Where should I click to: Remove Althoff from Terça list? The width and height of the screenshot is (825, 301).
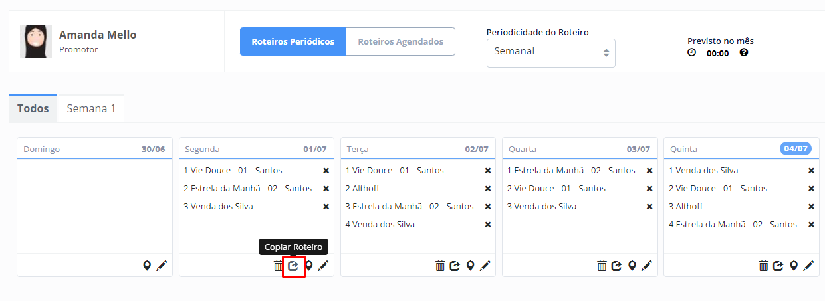[x=488, y=189]
